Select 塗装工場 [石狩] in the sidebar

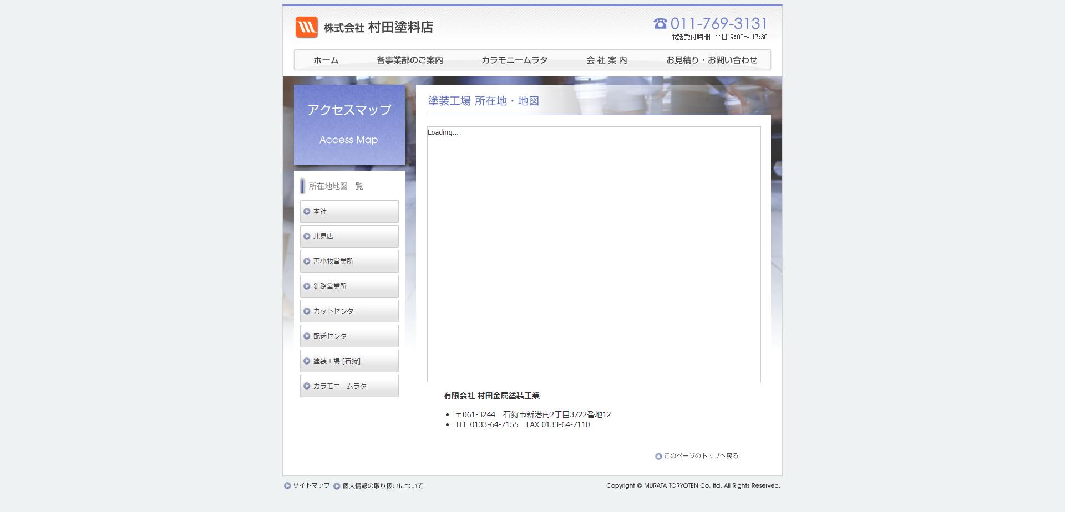pos(349,361)
